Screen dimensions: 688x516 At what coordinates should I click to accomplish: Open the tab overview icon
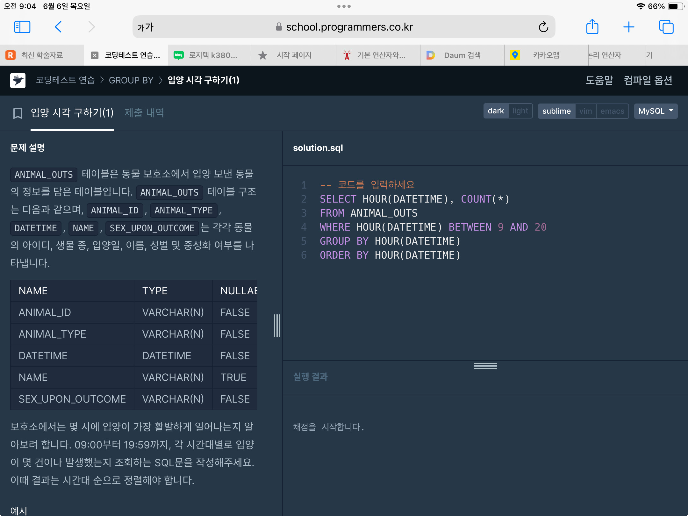666,27
